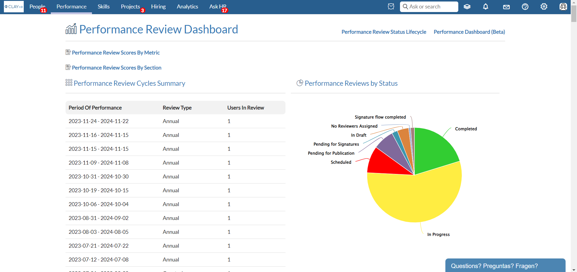The width and height of the screenshot is (577, 272).
Task: Click the search magnifier icon
Action: [x=405, y=7]
